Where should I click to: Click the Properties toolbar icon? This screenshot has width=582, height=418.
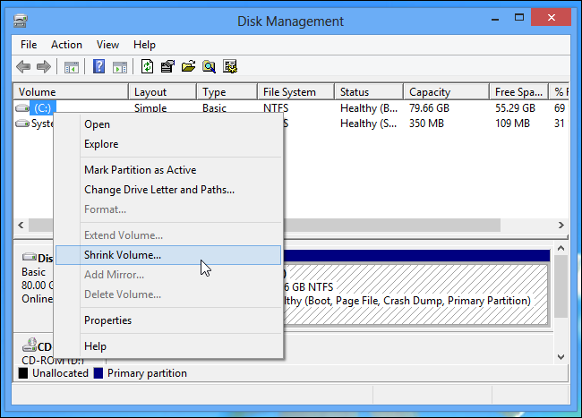(x=167, y=66)
